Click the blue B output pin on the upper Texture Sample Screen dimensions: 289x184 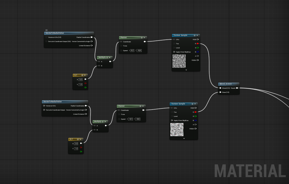click(198, 52)
